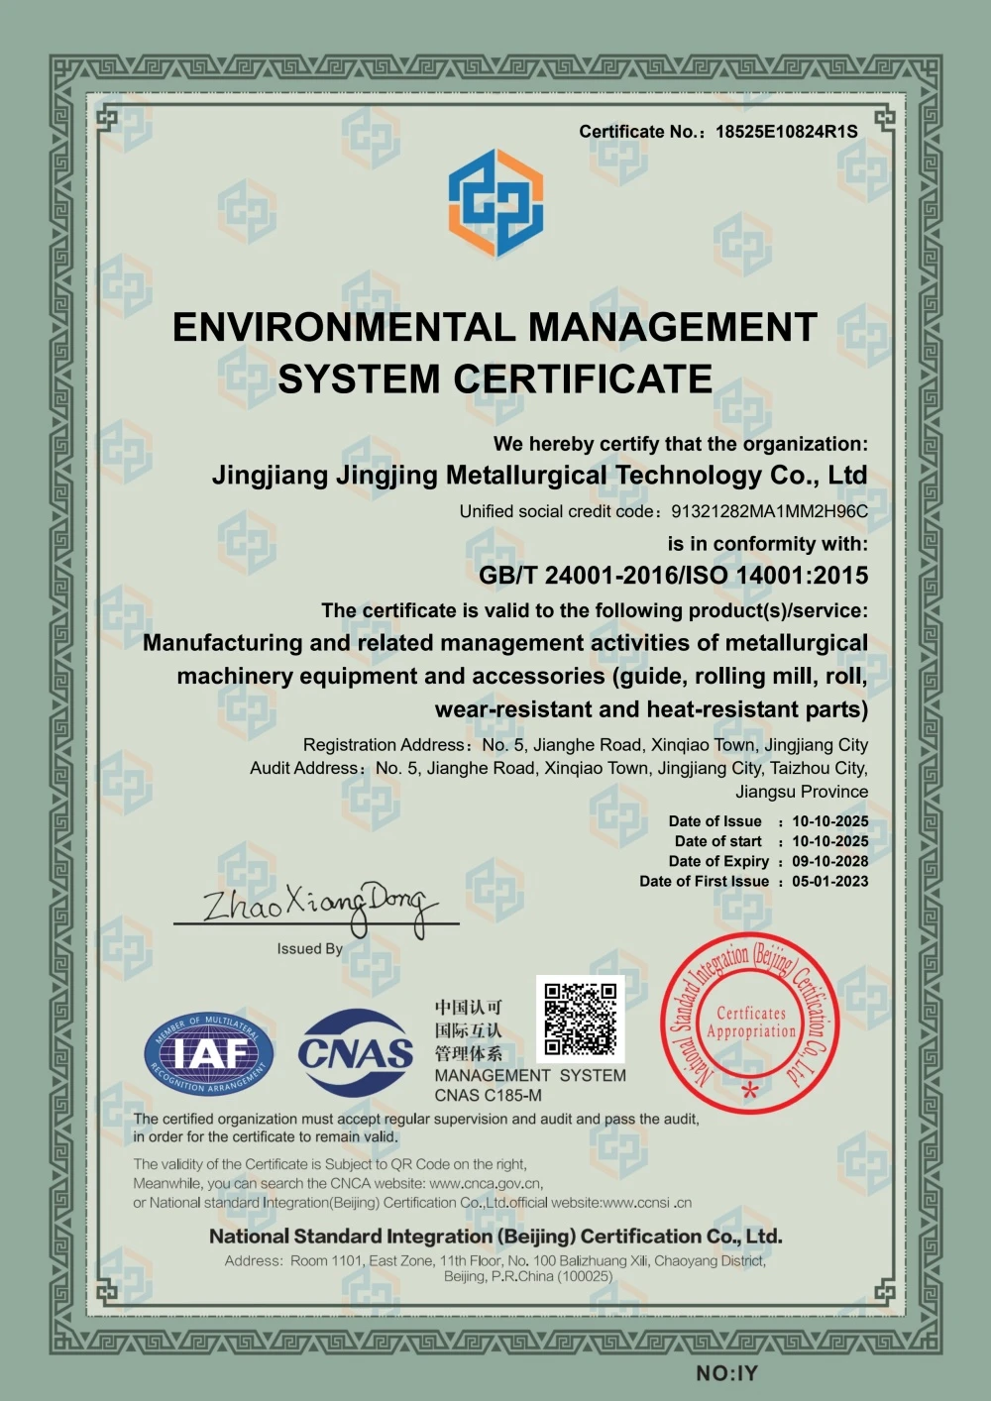Click the QR code
This screenshot has width=991, height=1401.
coord(581,1019)
